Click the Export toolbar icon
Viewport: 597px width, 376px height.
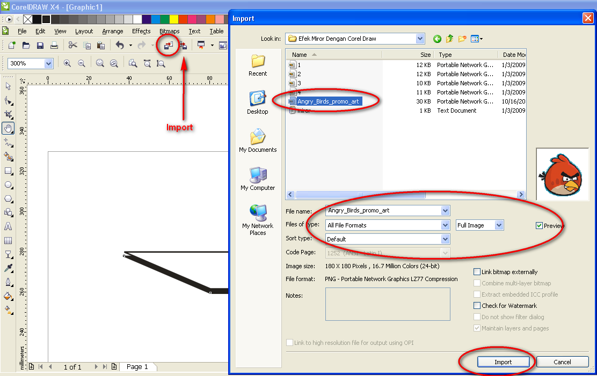coord(183,45)
